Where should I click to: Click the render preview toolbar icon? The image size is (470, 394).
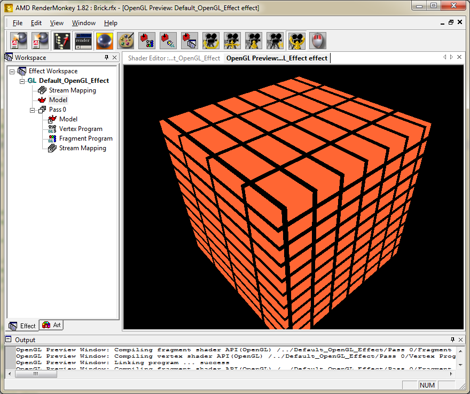[83, 41]
